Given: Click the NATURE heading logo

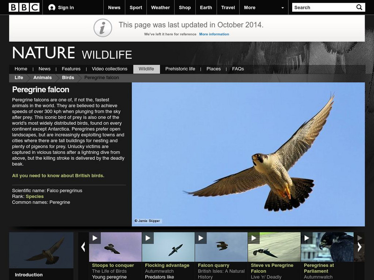Looking at the screenshot, I should pos(43,53).
